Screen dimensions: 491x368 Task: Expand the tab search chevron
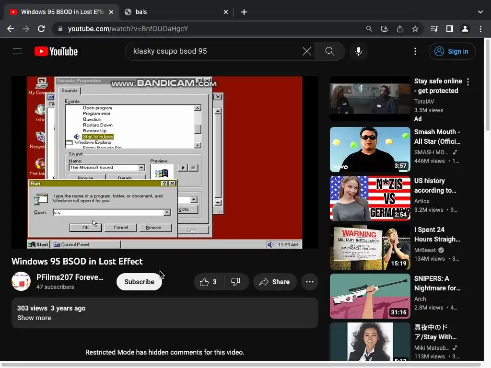[x=480, y=12]
